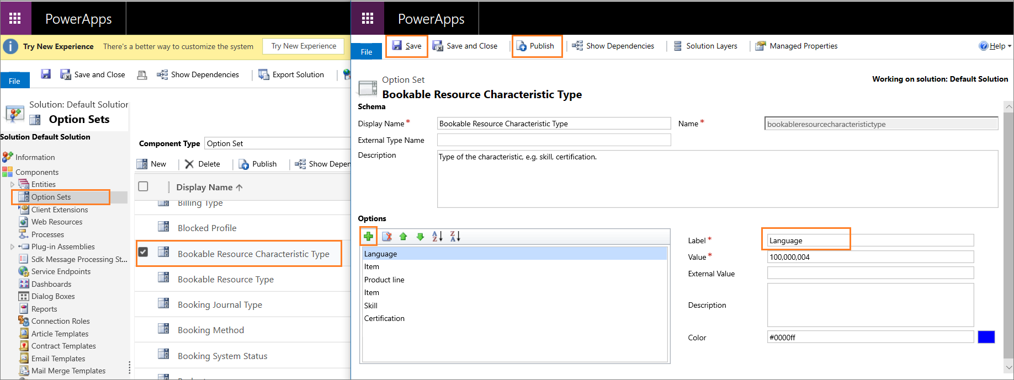Screen dimensions: 1014x380
Task: Publish the option set from editor toolbar
Action: tap(536, 46)
